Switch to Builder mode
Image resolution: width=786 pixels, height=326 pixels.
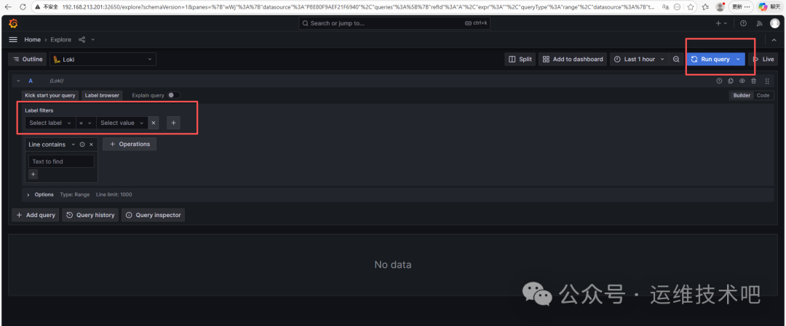742,95
